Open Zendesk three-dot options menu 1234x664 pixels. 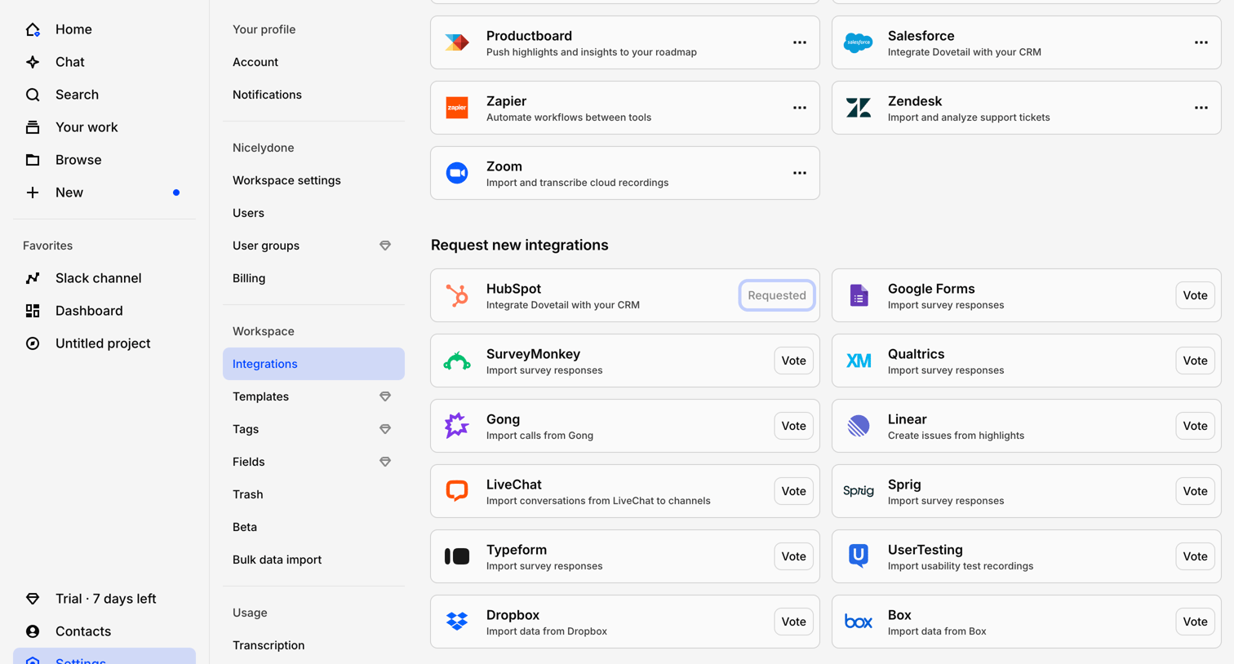point(1201,108)
